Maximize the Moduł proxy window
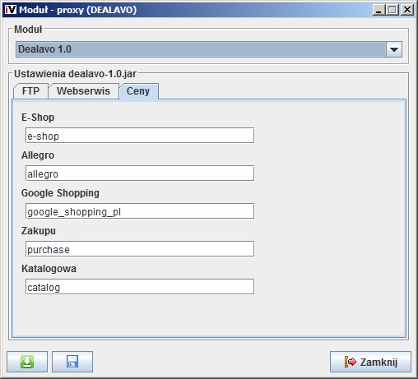The image size is (418, 379). tap(392, 10)
